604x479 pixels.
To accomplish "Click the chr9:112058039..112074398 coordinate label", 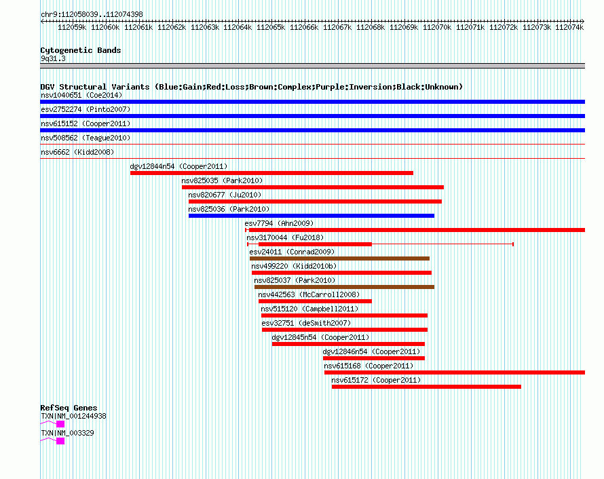I will tap(92, 15).
